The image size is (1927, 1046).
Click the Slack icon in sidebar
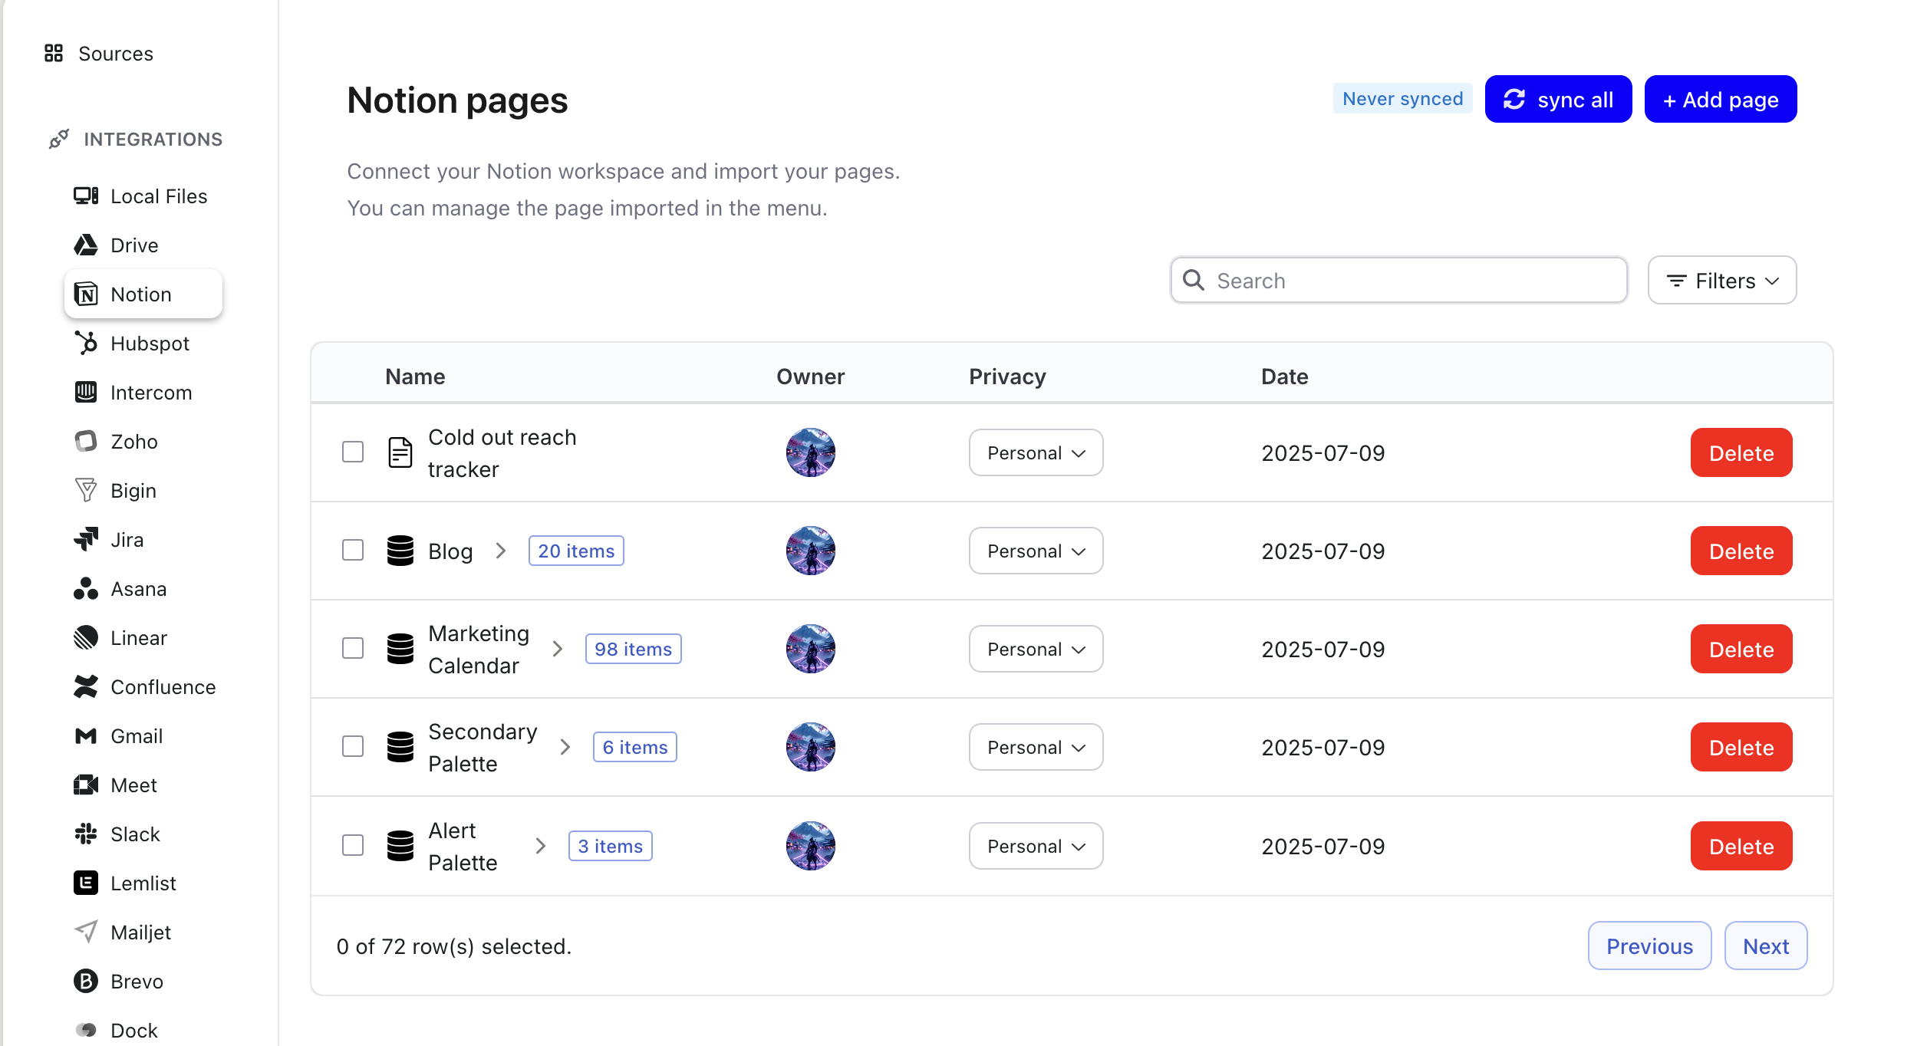click(86, 834)
